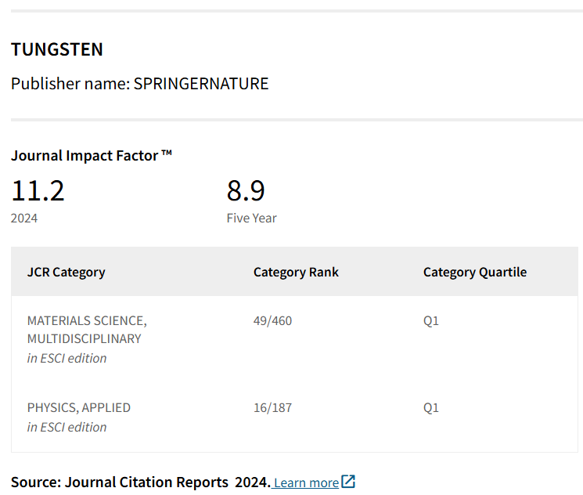Click the Five Year label
Screen dimensions: 583x495
click(251, 218)
